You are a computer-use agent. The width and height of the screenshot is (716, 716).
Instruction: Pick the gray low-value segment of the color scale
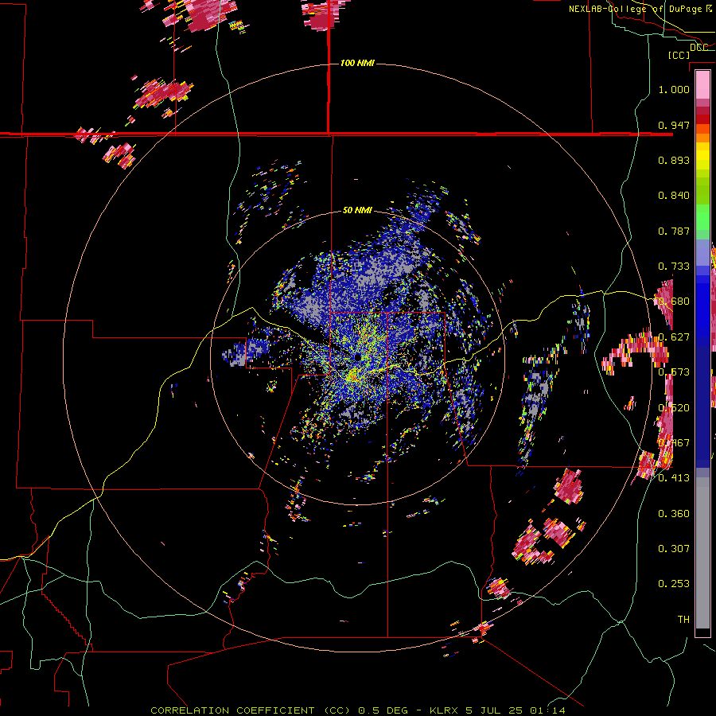pos(702,553)
